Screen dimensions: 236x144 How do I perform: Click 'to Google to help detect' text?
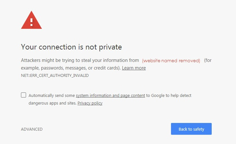(x=168, y=96)
